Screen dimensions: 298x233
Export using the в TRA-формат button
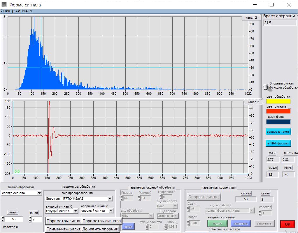278,143
